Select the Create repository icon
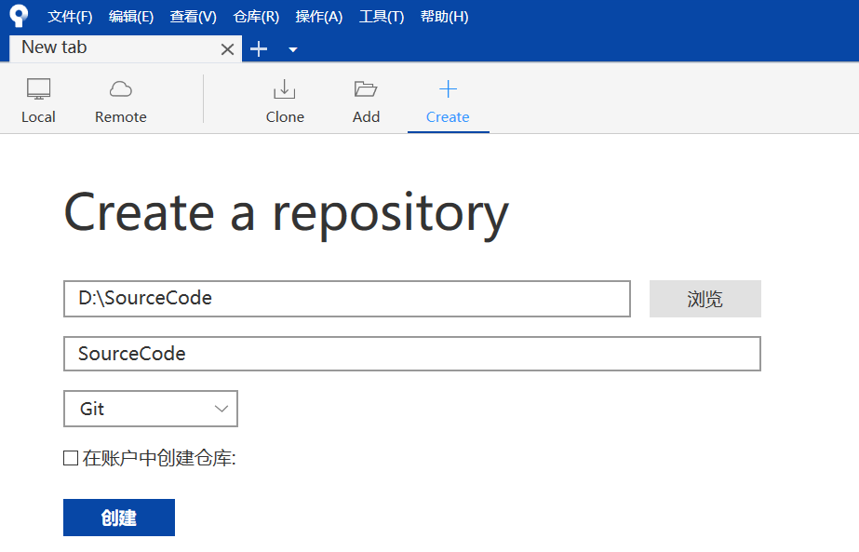This screenshot has height=552, width=859. coord(448,100)
